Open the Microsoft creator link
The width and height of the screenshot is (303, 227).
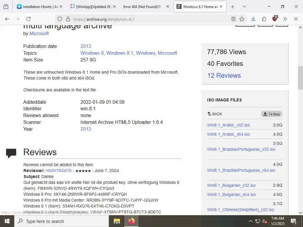39,34
